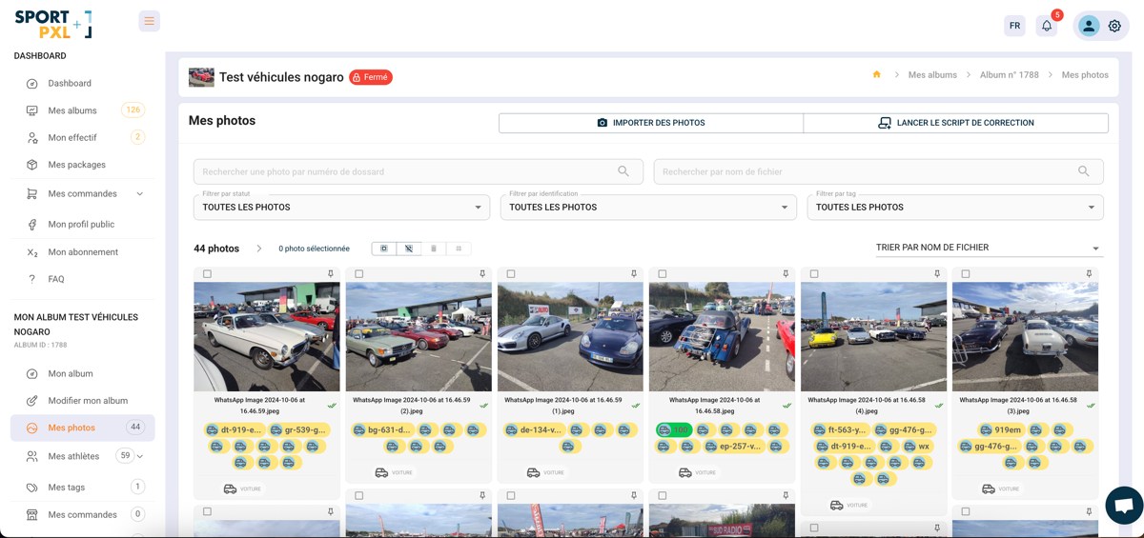The image size is (1144, 538).
Task: Open settings gear in top bar
Action: pyautogui.click(x=1114, y=26)
